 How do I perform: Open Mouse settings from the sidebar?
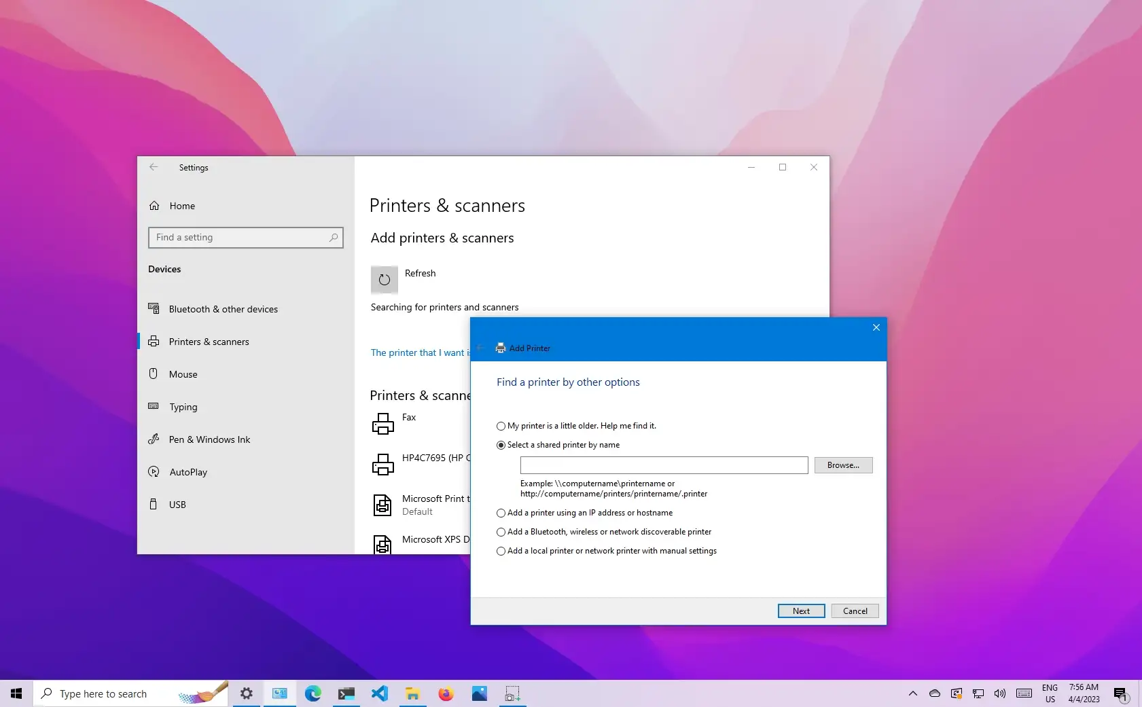click(x=182, y=374)
